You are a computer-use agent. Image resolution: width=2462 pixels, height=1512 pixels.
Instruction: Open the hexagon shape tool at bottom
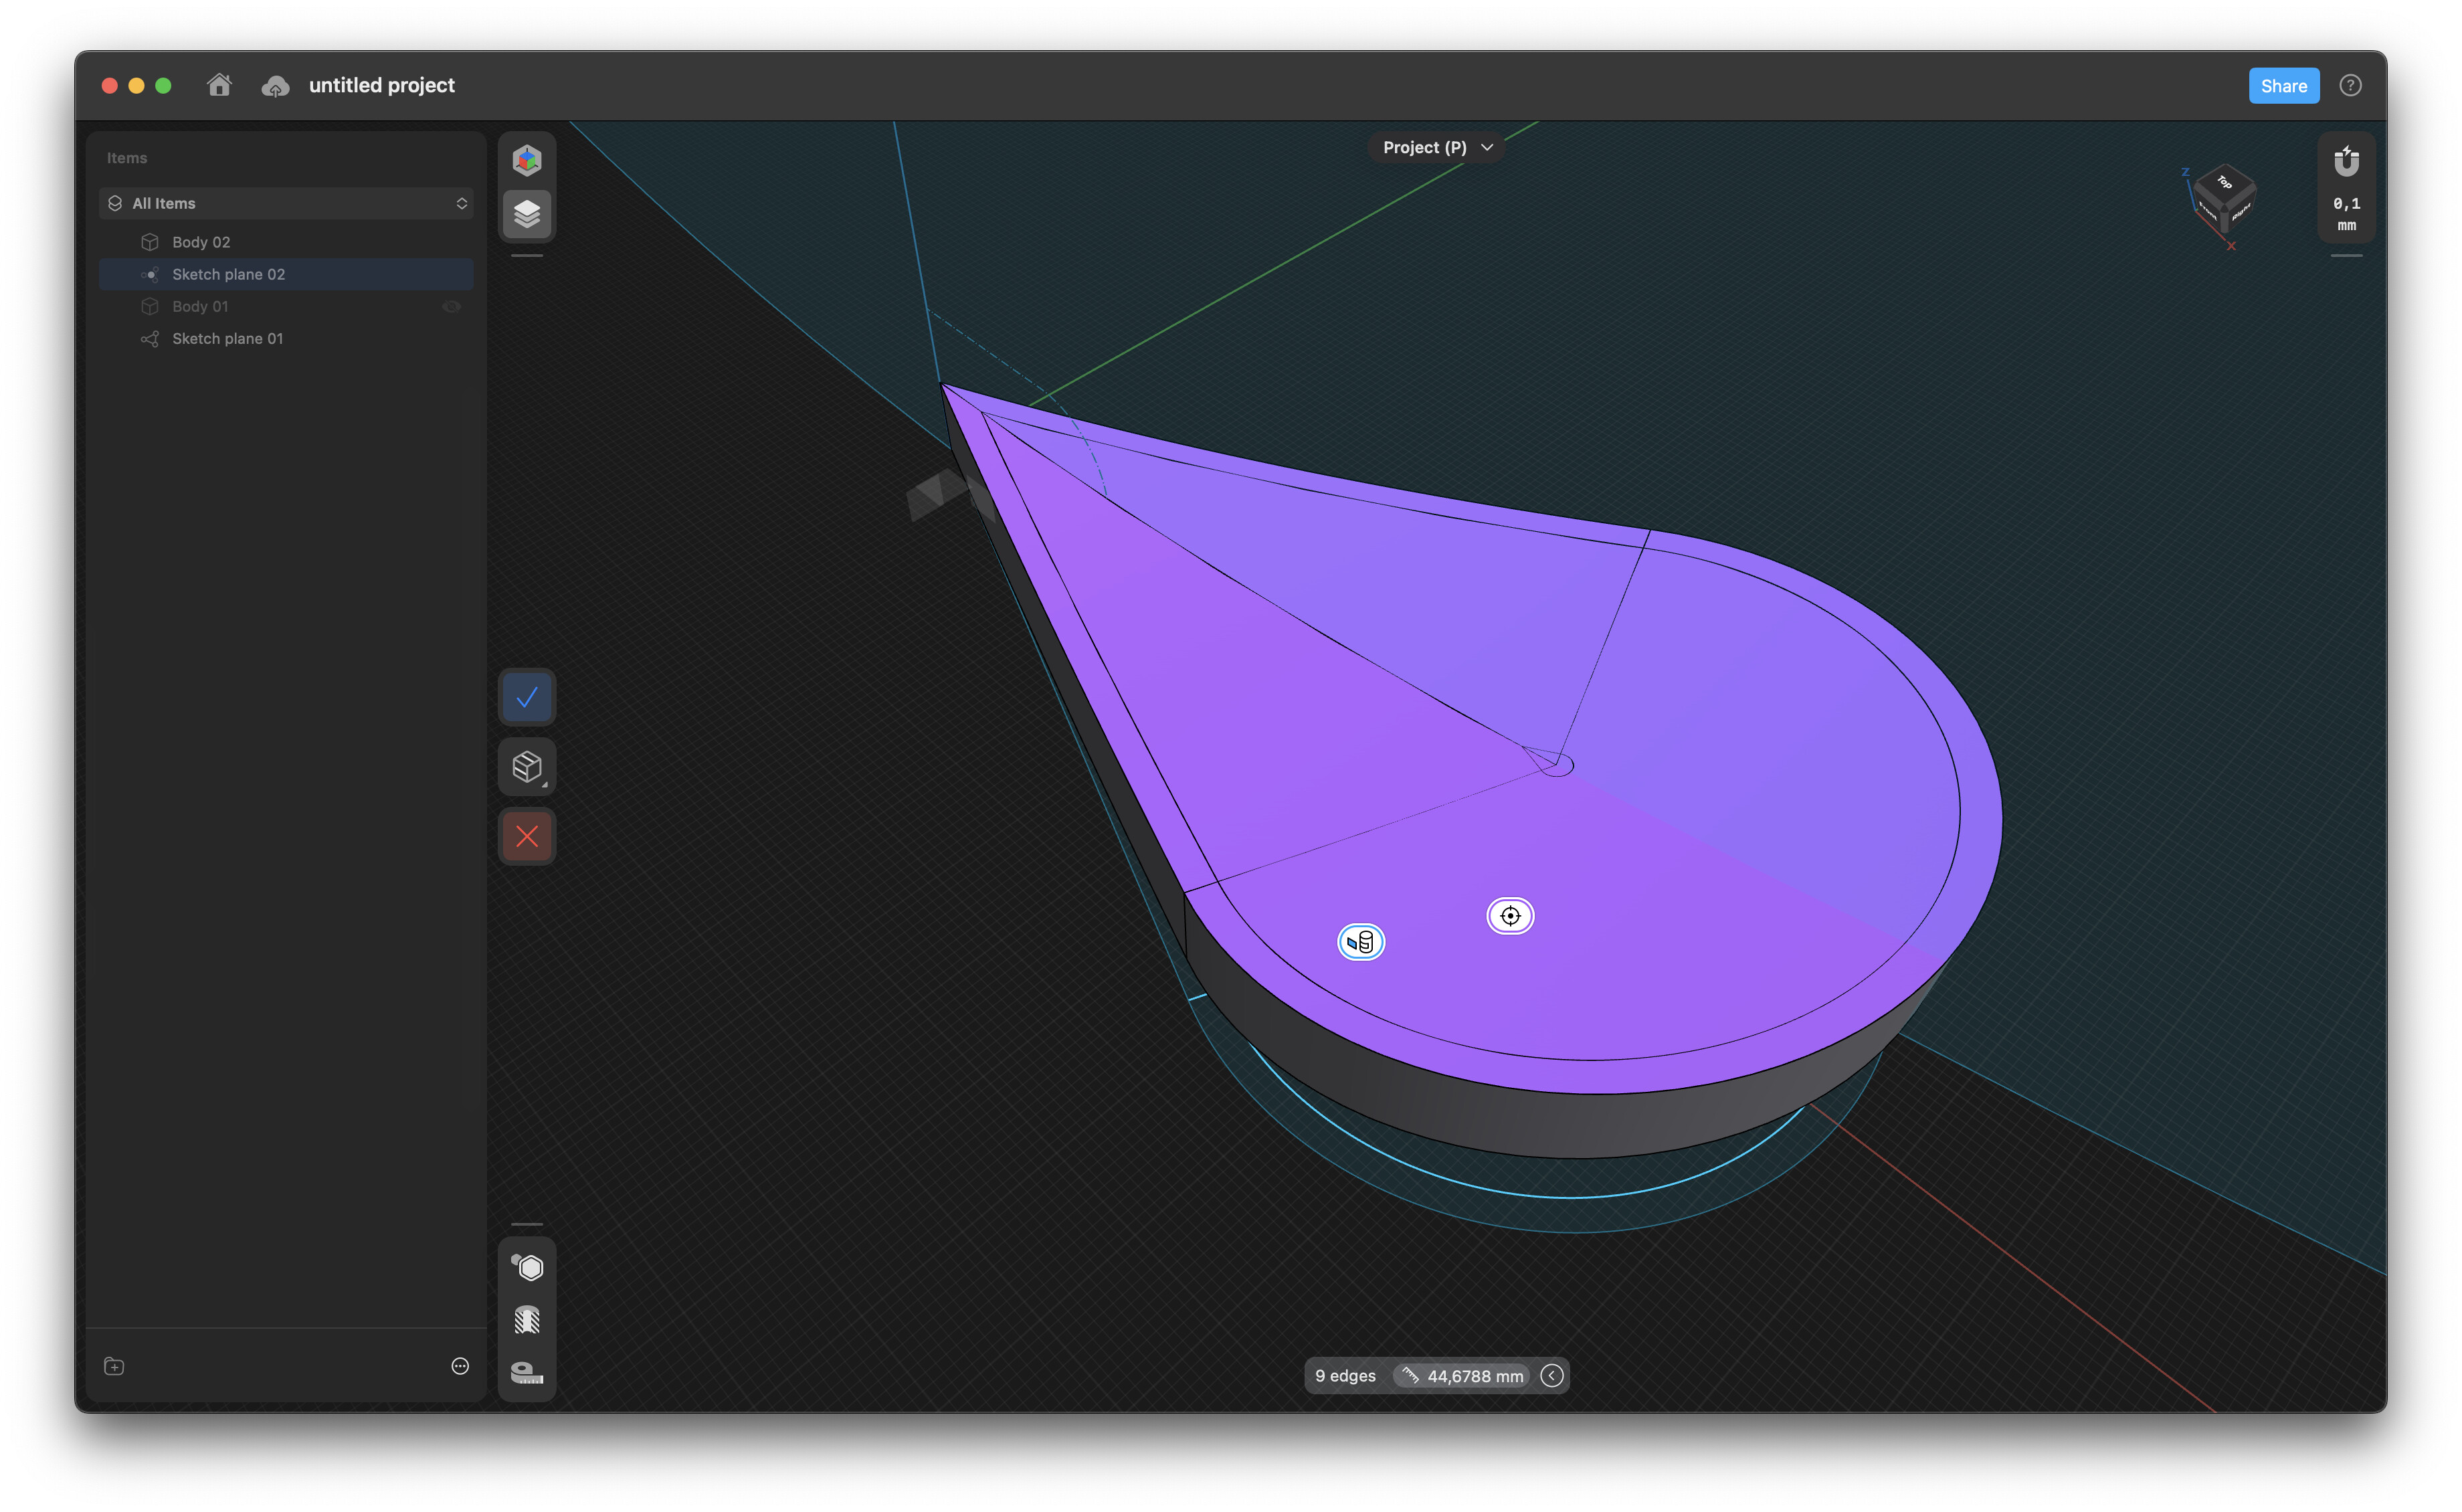527,1267
